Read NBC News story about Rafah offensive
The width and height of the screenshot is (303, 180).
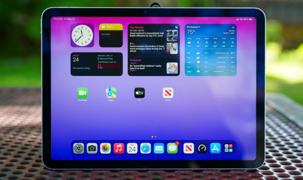click(x=147, y=34)
